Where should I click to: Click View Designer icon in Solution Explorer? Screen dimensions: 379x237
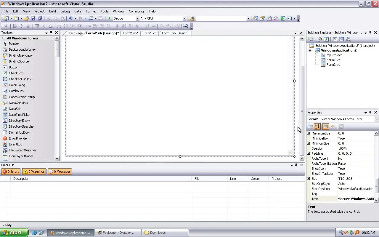tap(341, 39)
